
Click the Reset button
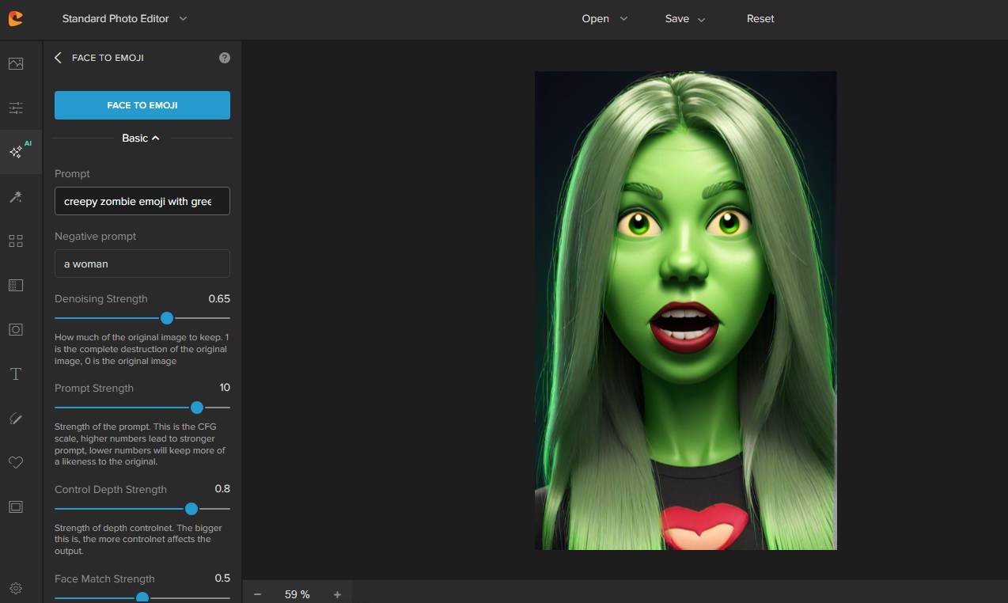click(x=760, y=19)
